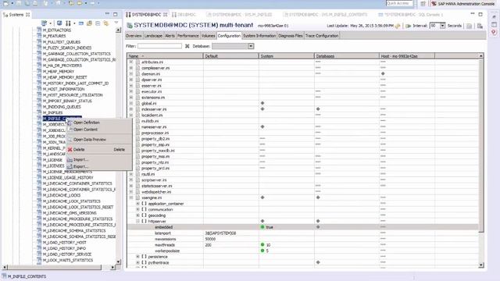Click the Databases column header
500x281 pixels.
pos(347,56)
